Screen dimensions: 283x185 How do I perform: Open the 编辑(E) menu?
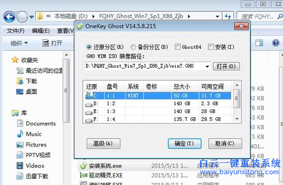pyautogui.click(x=41, y=31)
